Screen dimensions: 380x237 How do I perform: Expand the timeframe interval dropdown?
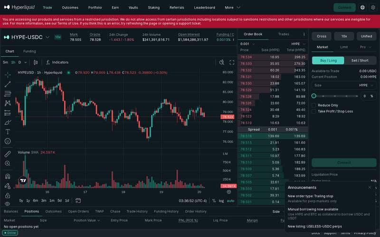click(26, 63)
